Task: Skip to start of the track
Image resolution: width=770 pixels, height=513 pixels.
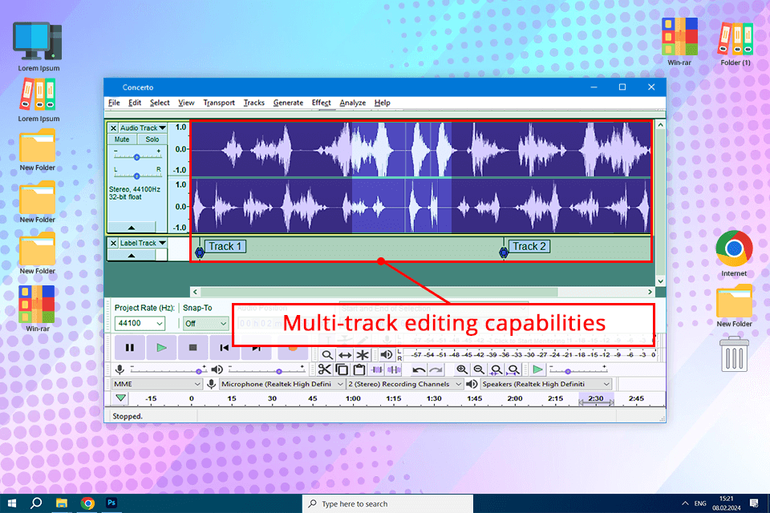Action: tap(224, 348)
